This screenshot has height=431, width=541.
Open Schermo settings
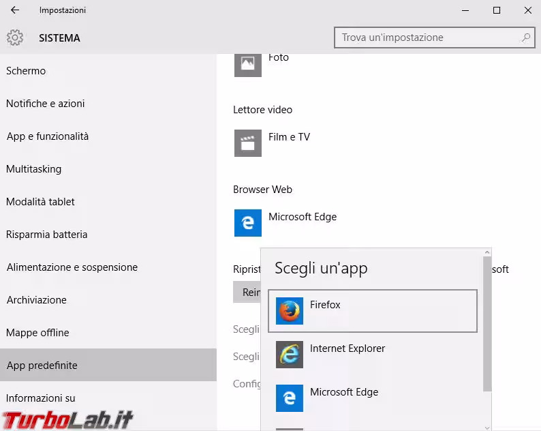pos(108,71)
